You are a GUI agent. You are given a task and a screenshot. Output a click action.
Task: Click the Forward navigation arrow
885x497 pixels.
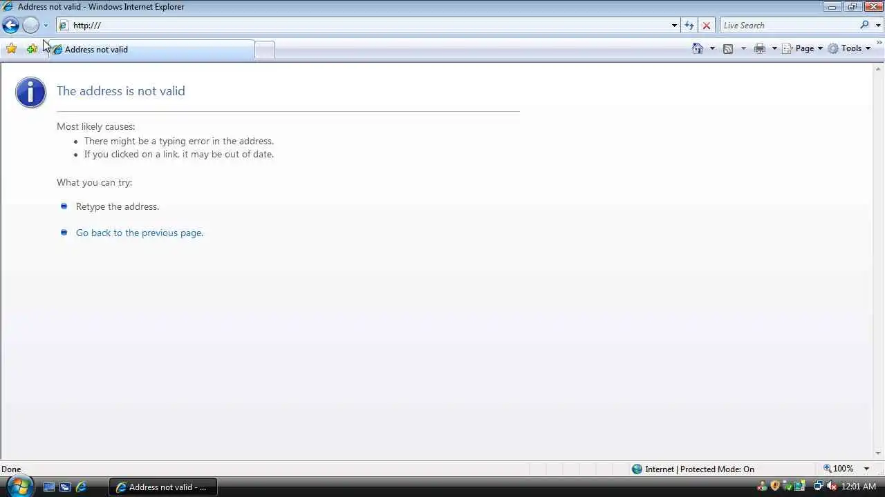click(x=30, y=26)
